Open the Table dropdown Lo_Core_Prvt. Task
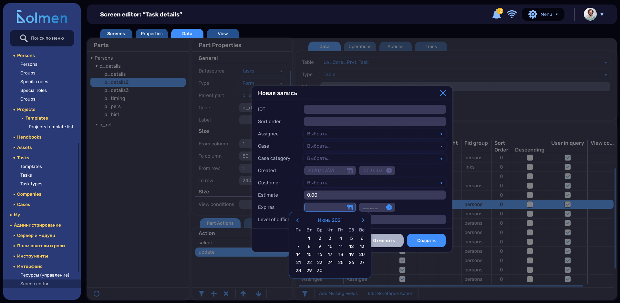This screenshot has width=620, height=303. tap(465, 62)
